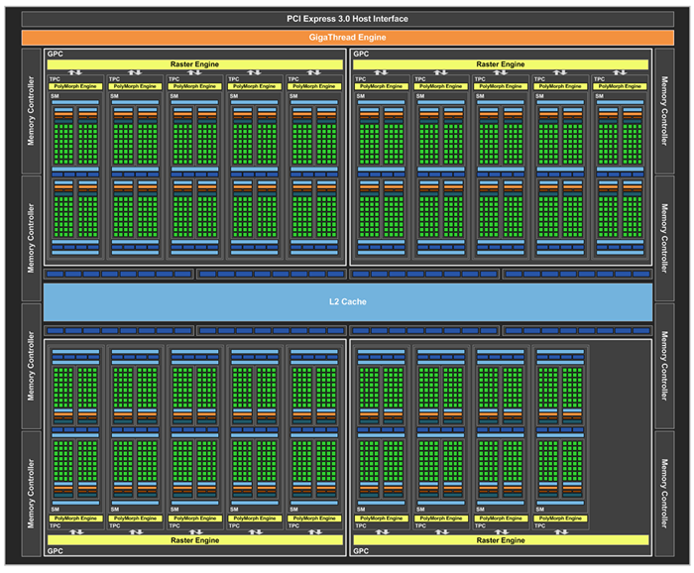Image resolution: width=694 pixels, height=573 pixels.
Task: Click the Raster Engine in the bottom-right GPC
Action: [500, 540]
